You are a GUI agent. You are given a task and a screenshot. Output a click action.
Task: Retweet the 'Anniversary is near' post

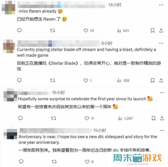pyautogui.click(x=54, y=161)
